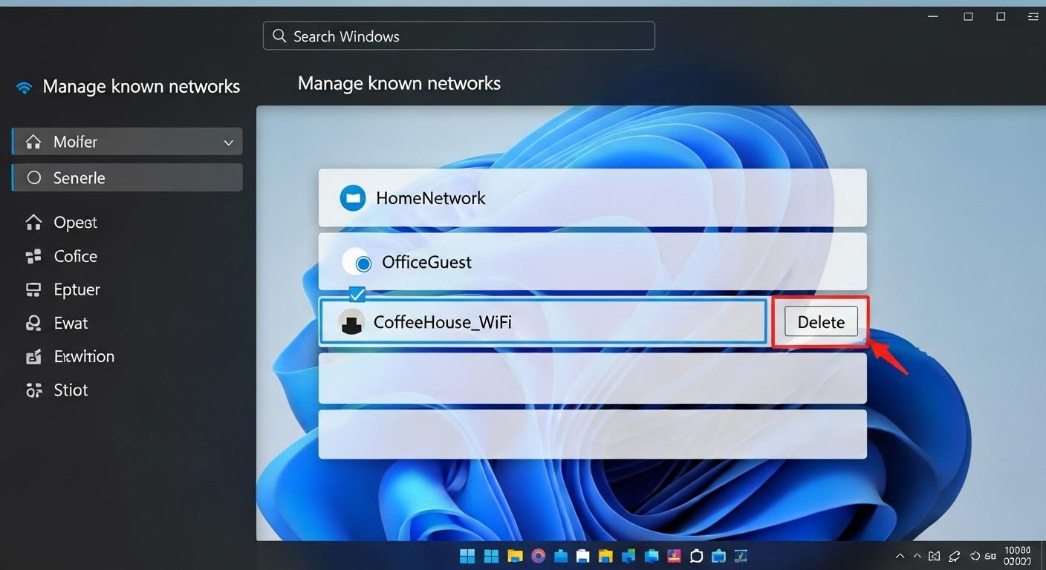
Task: Open the Manage known networks Wi-Fi icon
Action: coord(23,86)
